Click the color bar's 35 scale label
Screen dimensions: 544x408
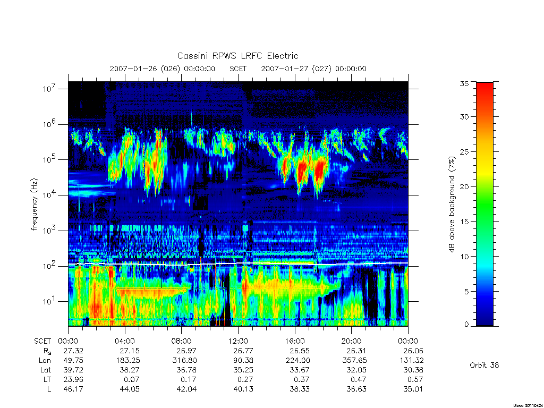(x=464, y=83)
